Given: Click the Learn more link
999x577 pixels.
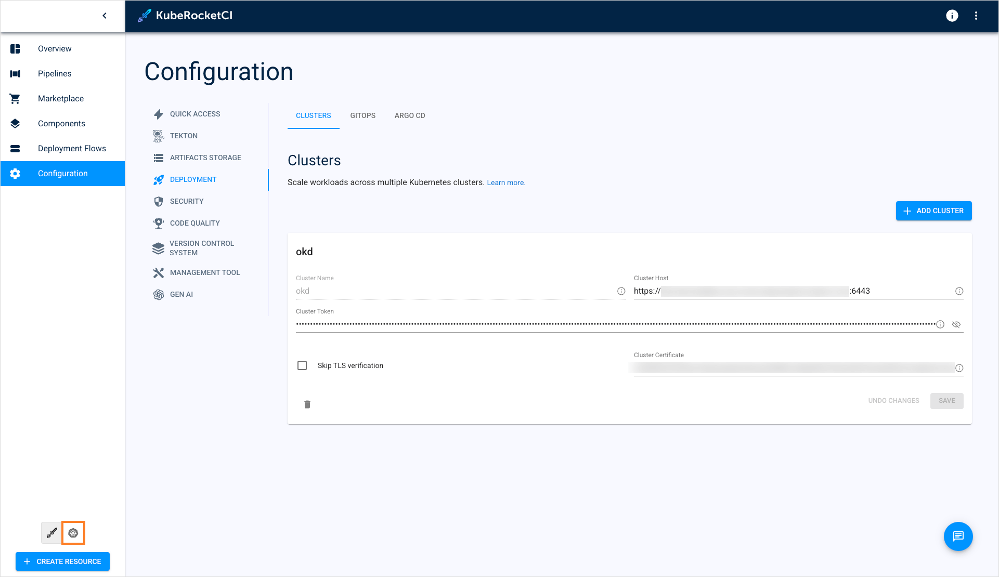Looking at the screenshot, I should [505, 182].
